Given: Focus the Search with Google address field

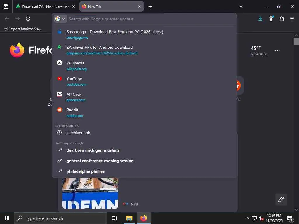Looking at the screenshot, I should coord(151,19).
